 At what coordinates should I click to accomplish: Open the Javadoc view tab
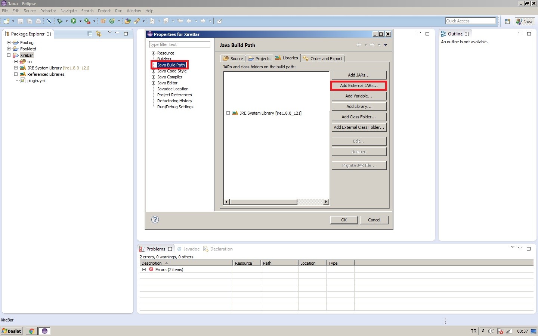[188, 249]
